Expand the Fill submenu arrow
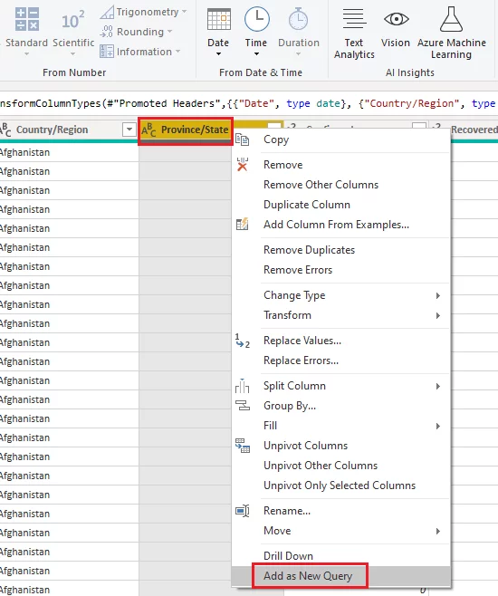 tap(438, 426)
